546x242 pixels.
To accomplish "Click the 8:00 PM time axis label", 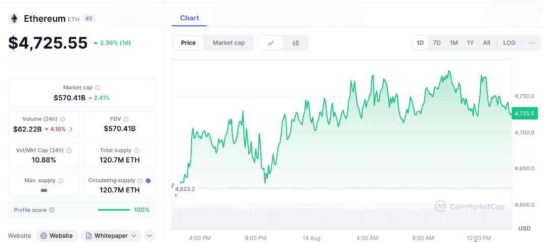I will click(256, 238).
